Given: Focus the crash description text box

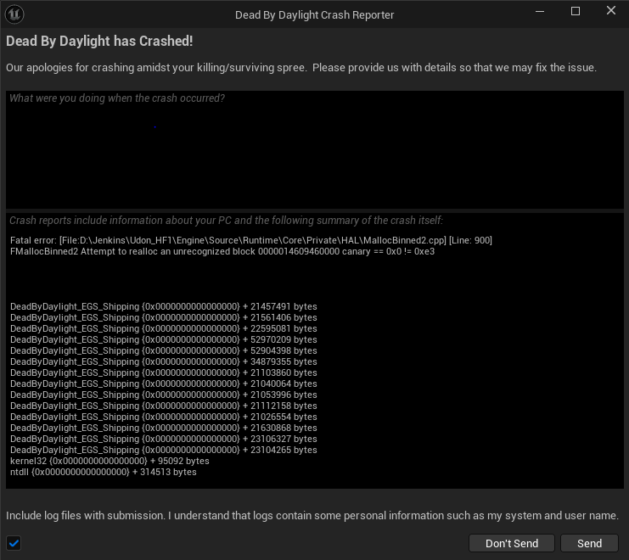Looking at the screenshot, I should (x=314, y=149).
